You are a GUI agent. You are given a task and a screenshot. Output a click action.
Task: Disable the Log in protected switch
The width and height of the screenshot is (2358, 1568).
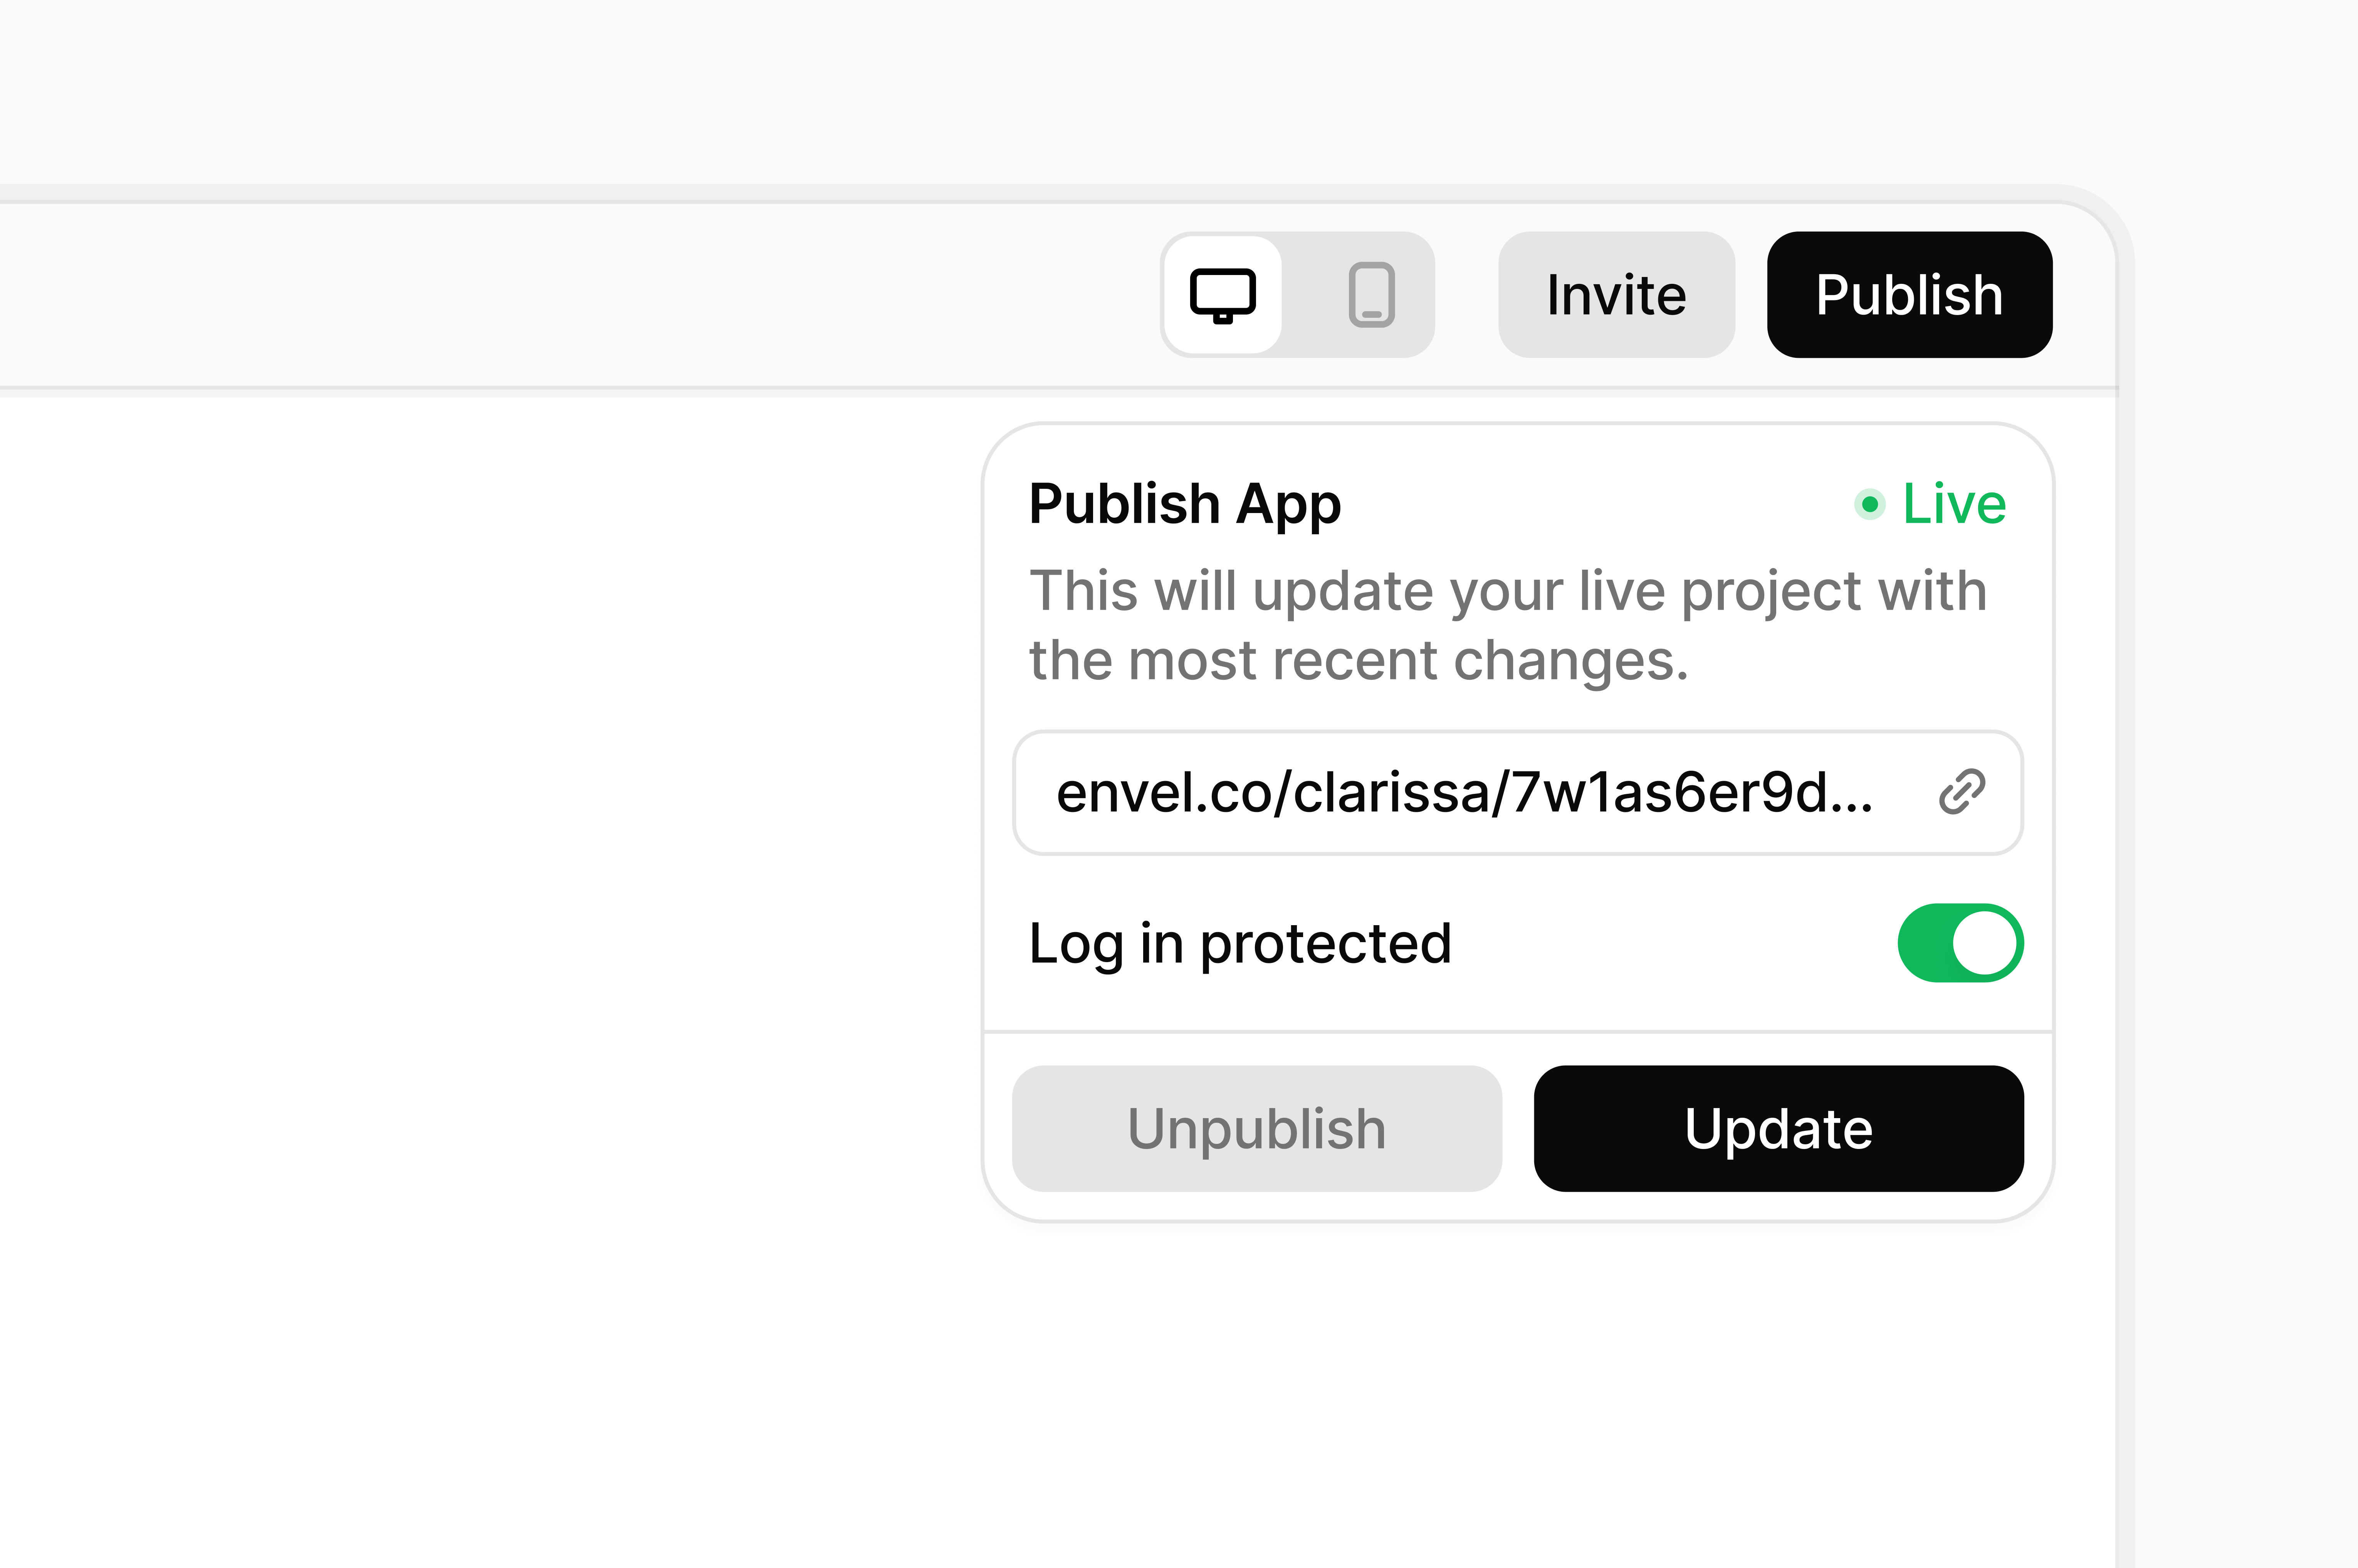pos(1960,943)
